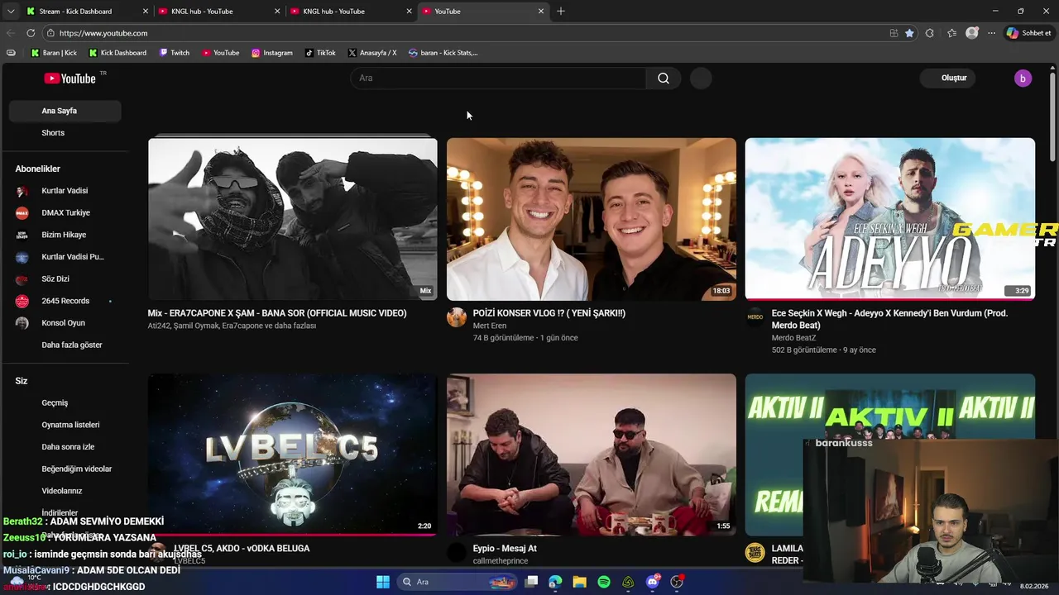Screen dimensions: 1059x595
Task: Open 'Mix - ERA7CAPONE X ŞAM - BANA SOR' title
Action: click(277, 313)
